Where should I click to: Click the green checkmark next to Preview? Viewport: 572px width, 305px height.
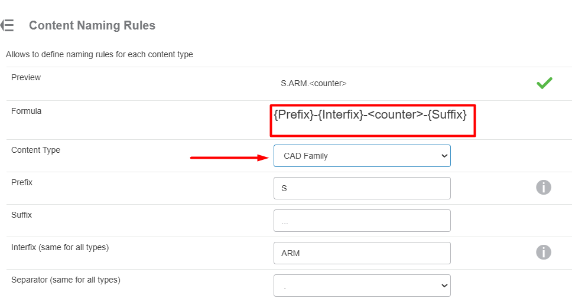[544, 83]
